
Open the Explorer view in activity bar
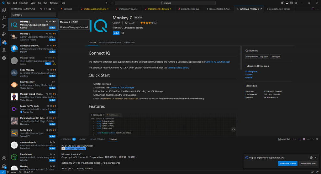(x=4, y=10)
